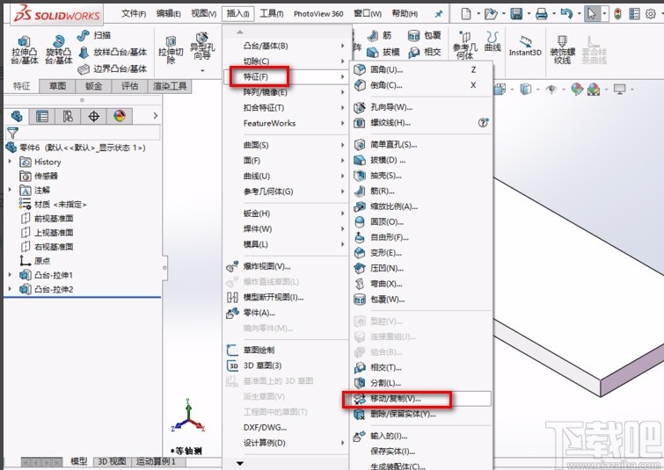Open the 曲线 curves tool
The width and height of the screenshot is (664, 470).
[493, 41]
